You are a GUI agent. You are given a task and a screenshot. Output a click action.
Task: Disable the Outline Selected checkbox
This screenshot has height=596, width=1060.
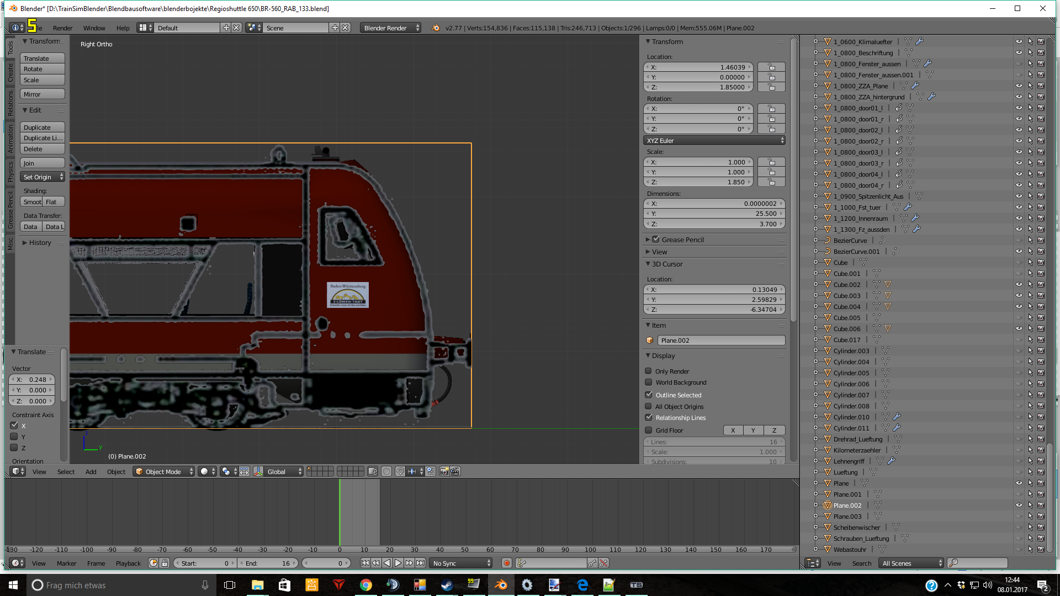(649, 395)
